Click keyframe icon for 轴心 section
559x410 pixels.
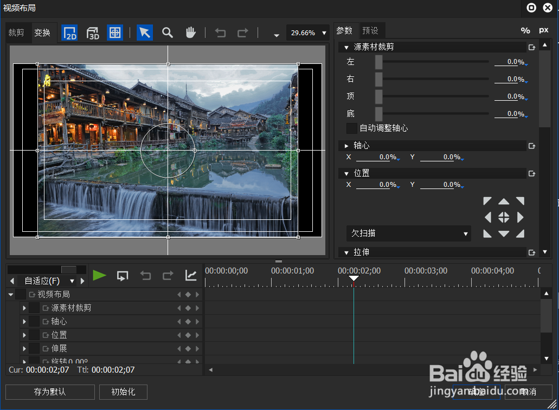tap(532, 146)
